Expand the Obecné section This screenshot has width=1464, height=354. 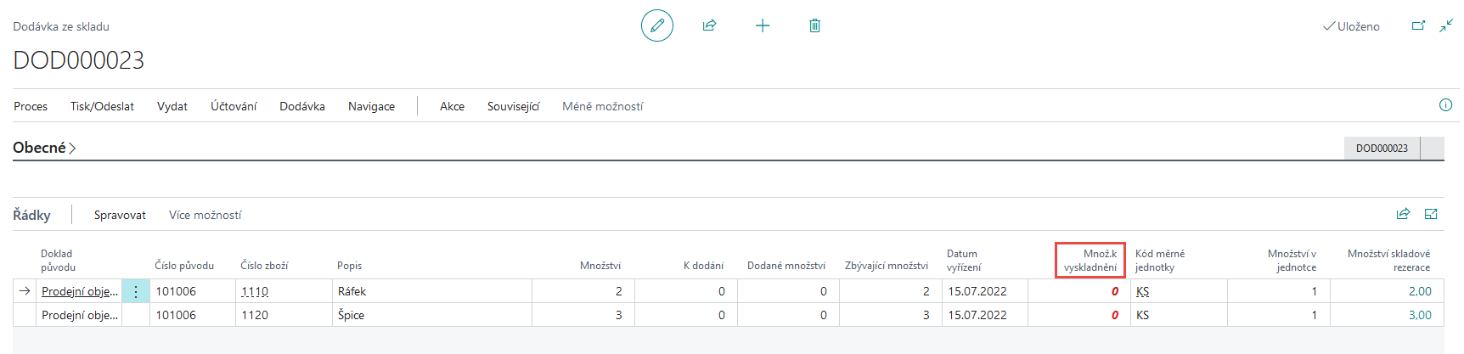pyautogui.click(x=44, y=148)
